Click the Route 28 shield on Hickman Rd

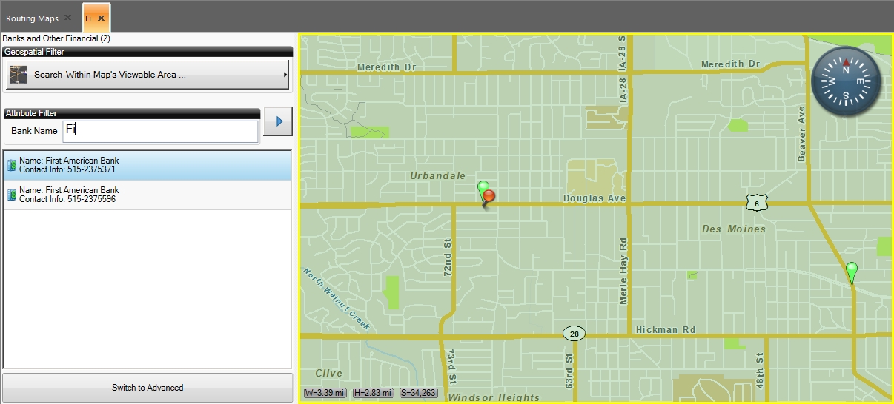[x=573, y=334]
